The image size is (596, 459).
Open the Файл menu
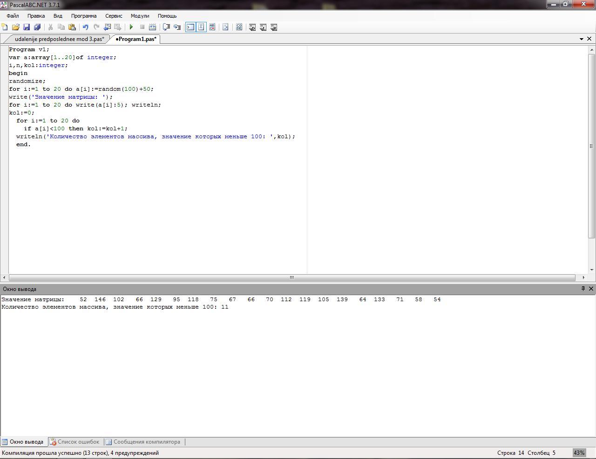pos(13,16)
